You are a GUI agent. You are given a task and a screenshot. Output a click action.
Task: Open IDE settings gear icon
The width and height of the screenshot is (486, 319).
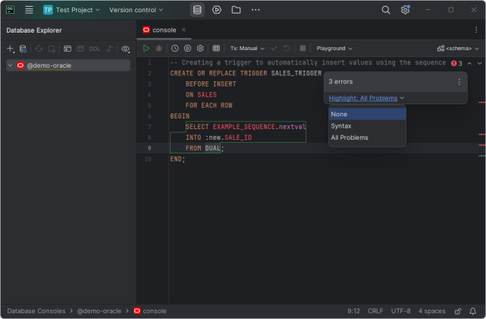406,10
